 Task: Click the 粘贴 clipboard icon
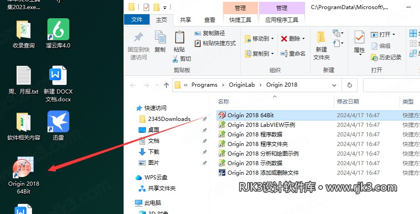(x=179, y=37)
